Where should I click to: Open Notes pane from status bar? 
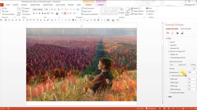(x=140, y=108)
